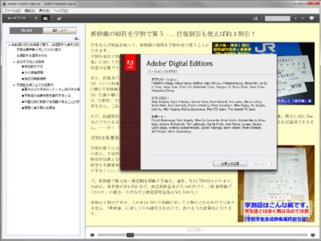Viewport: 321px width, 241px height.
Task: Turn to the next page with right arrow
Action: 313,235
